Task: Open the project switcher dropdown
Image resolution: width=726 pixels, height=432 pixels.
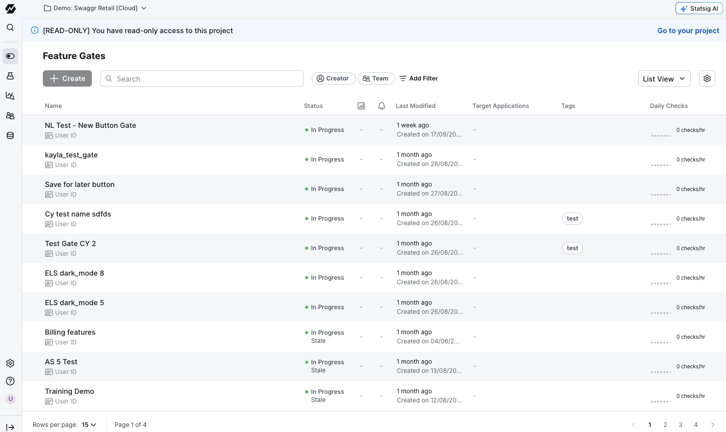Action: click(95, 8)
